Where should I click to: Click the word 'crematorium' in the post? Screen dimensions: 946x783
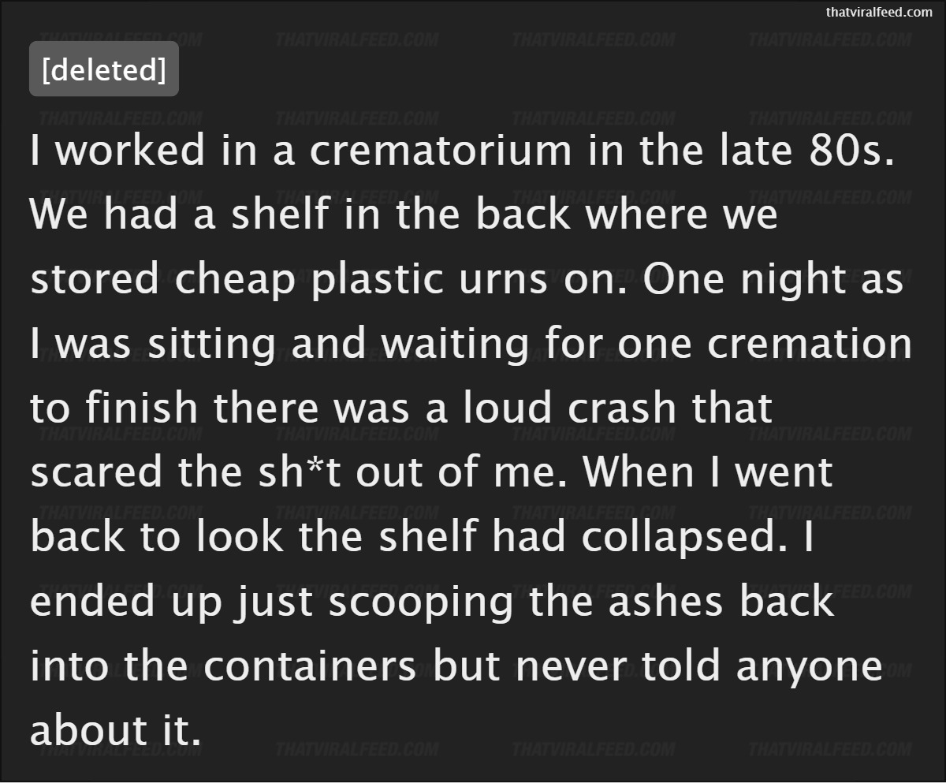click(441, 151)
